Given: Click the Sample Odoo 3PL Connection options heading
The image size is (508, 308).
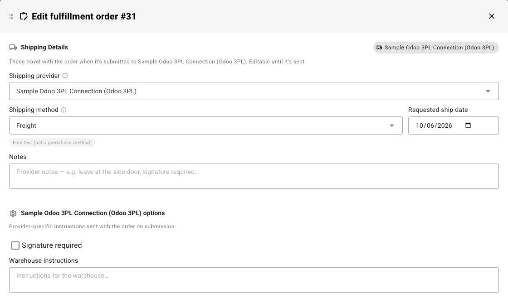Looking at the screenshot, I should (93, 213).
